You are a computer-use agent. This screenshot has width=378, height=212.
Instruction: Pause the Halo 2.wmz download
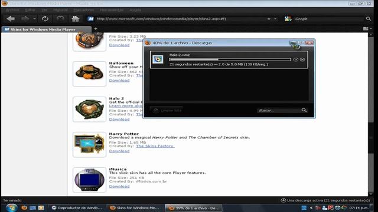296,59
